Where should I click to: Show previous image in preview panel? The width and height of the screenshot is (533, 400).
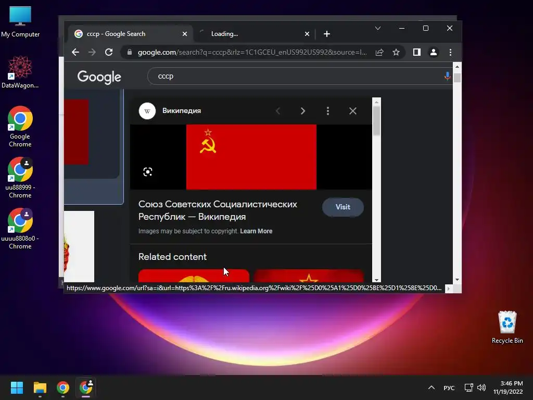(x=278, y=111)
